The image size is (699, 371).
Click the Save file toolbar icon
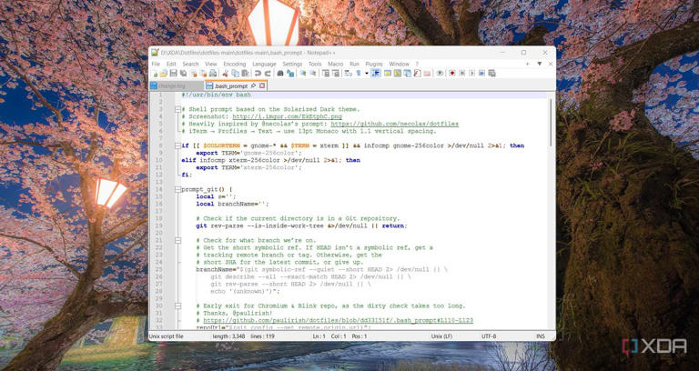coord(173,74)
